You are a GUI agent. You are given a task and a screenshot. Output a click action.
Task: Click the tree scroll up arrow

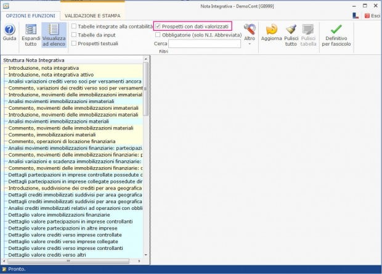pos(145,59)
